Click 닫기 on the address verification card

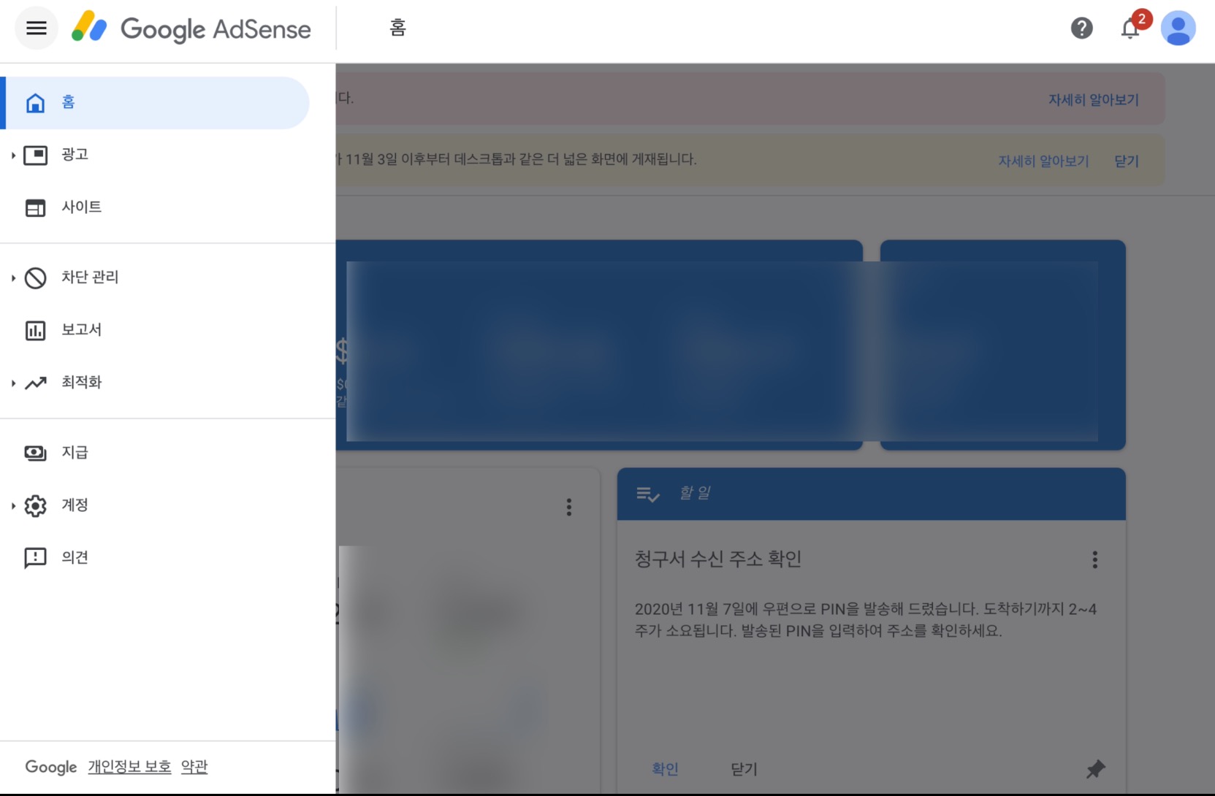744,769
